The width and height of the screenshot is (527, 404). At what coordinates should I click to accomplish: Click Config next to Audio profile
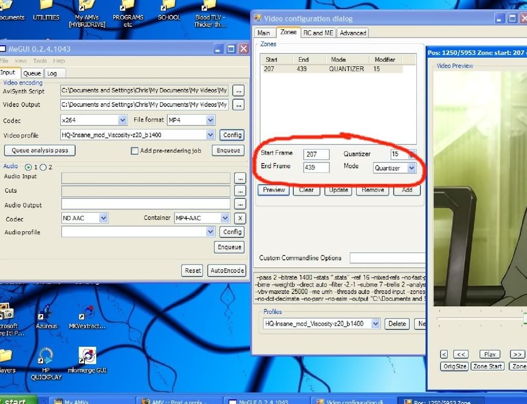[x=232, y=232]
